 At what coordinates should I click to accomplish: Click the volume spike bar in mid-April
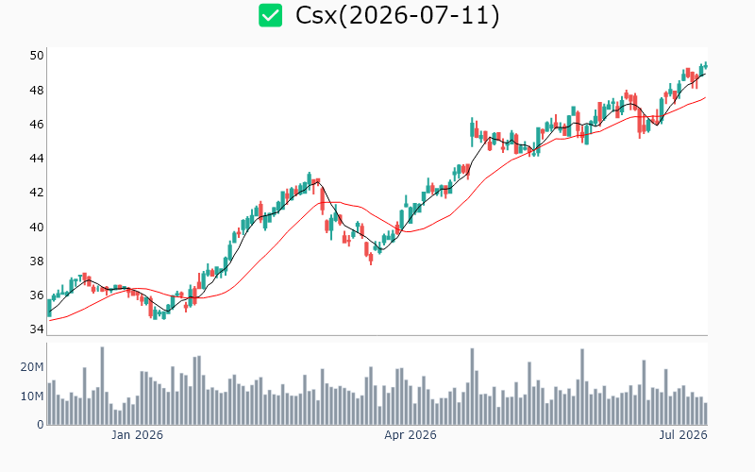[473, 386]
